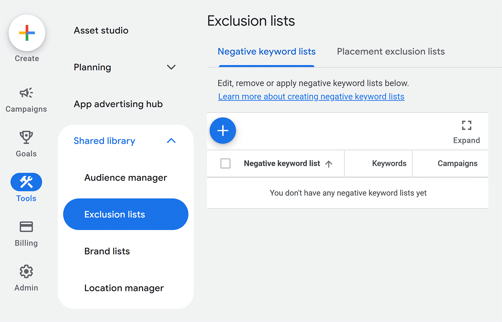The height and width of the screenshot is (322, 502).
Task: Click the Expand label text
Action: pyautogui.click(x=467, y=140)
